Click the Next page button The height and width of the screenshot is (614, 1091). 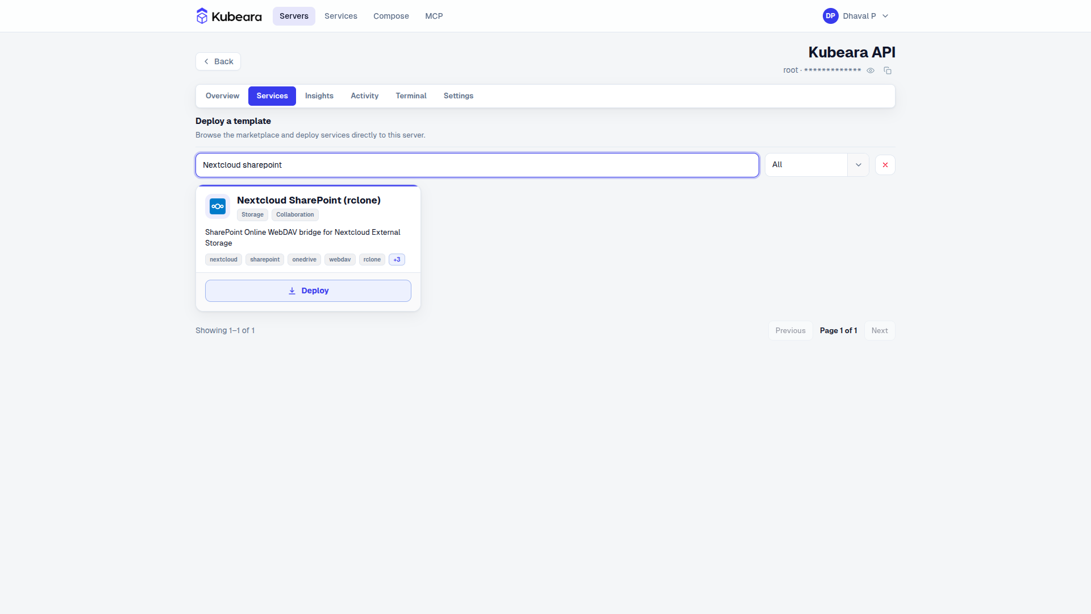(x=880, y=331)
